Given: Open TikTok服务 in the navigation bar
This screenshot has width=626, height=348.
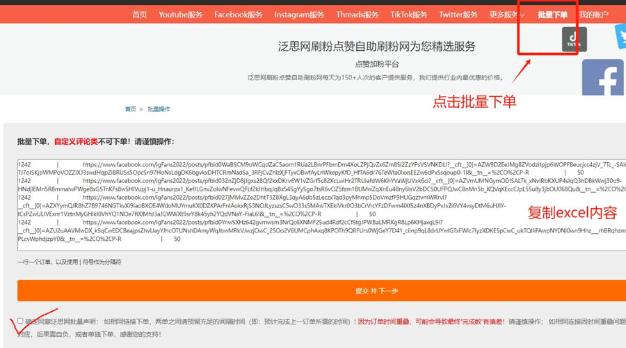Looking at the screenshot, I should coord(408,15).
